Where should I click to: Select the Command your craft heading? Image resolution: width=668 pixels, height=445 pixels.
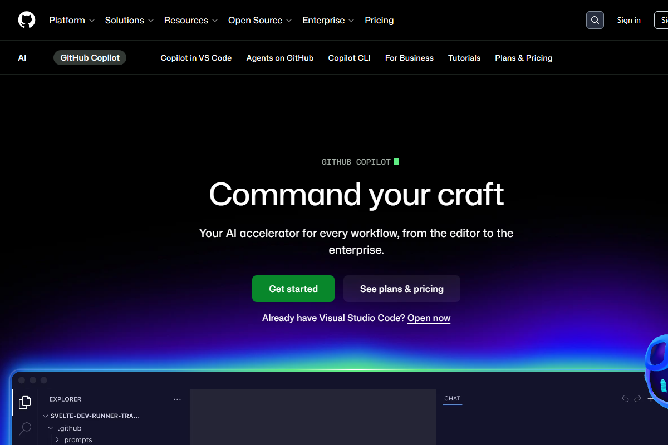[356, 194]
